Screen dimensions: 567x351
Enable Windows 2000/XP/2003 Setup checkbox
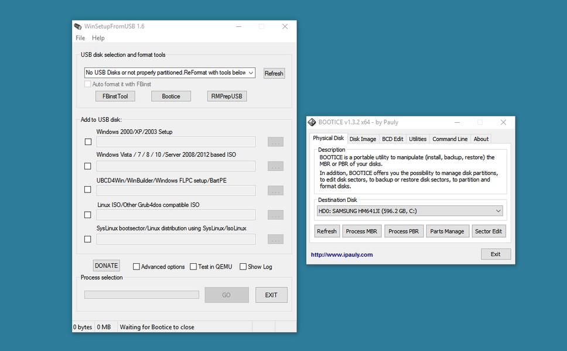(88, 142)
